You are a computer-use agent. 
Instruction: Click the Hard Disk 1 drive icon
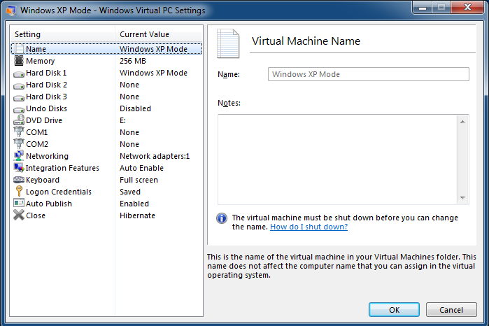click(x=19, y=74)
